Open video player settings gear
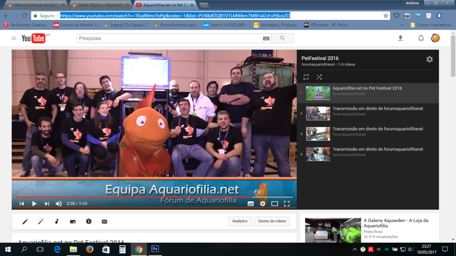Image resolution: width=456 pixels, height=256 pixels. [x=263, y=204]
